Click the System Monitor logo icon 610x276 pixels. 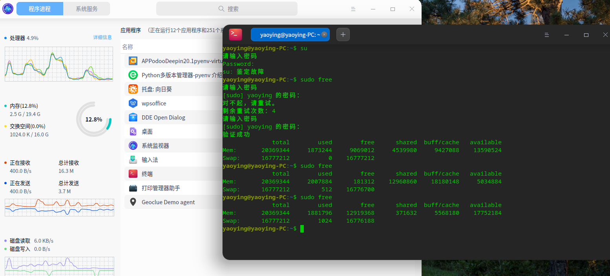point(8,8)
